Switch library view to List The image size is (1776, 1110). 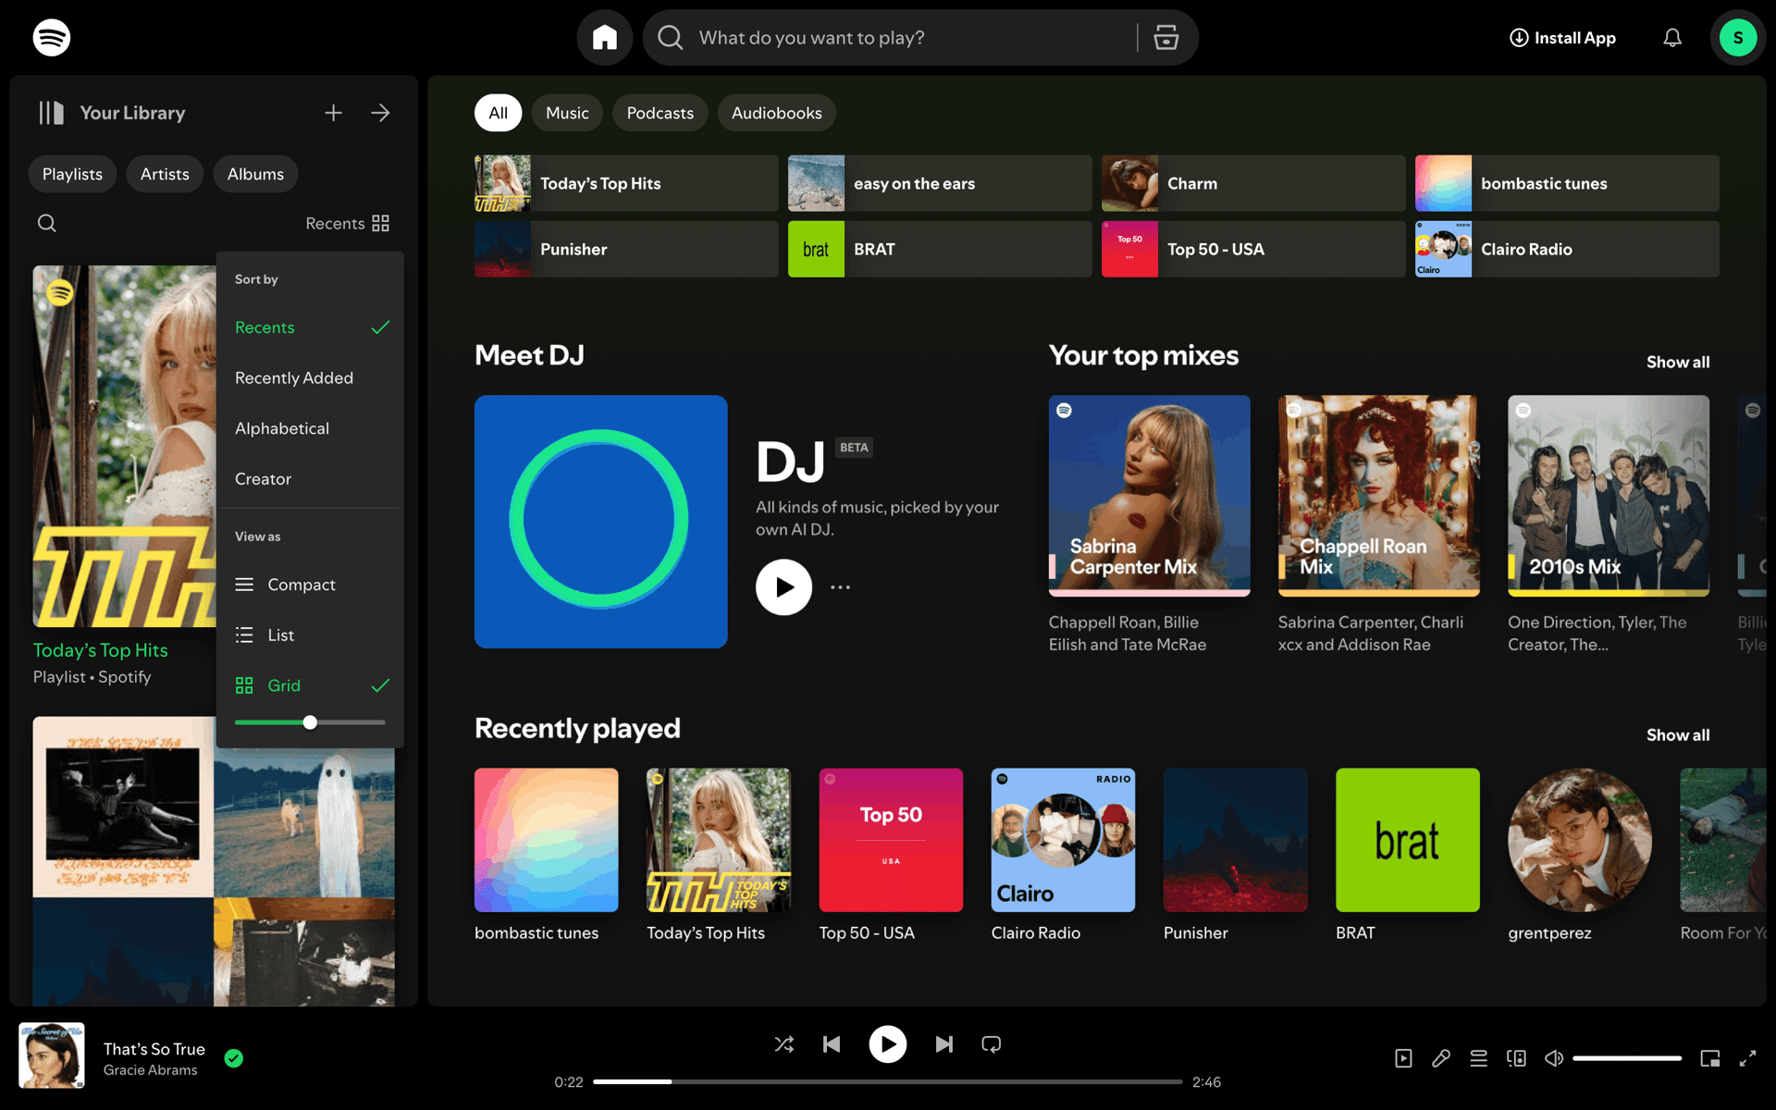[311, 635]
